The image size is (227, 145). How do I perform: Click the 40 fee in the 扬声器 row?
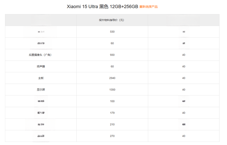184,66
